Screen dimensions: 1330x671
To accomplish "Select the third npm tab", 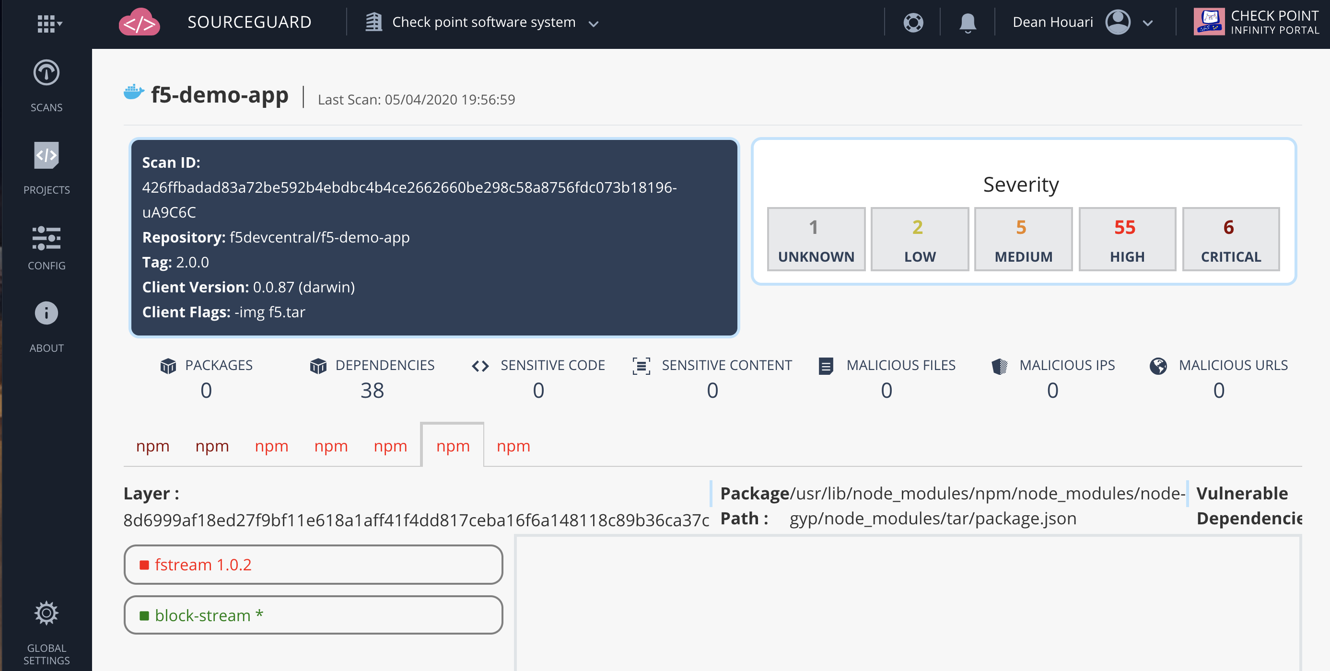I will (x=271, y=445).
